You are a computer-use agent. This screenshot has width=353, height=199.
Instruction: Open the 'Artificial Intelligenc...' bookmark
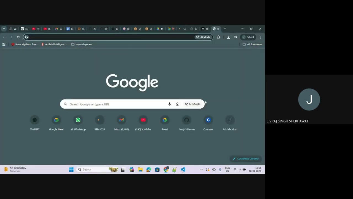click(54, 44)
